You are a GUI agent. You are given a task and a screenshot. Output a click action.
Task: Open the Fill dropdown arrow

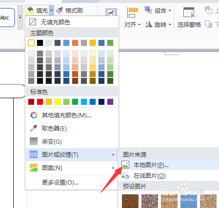(52, 10)
